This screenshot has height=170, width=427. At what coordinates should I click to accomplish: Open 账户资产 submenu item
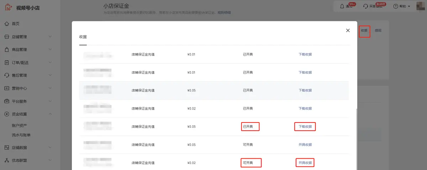click(x=19, y=126)
